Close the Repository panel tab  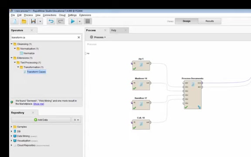(x=33, y=113)
